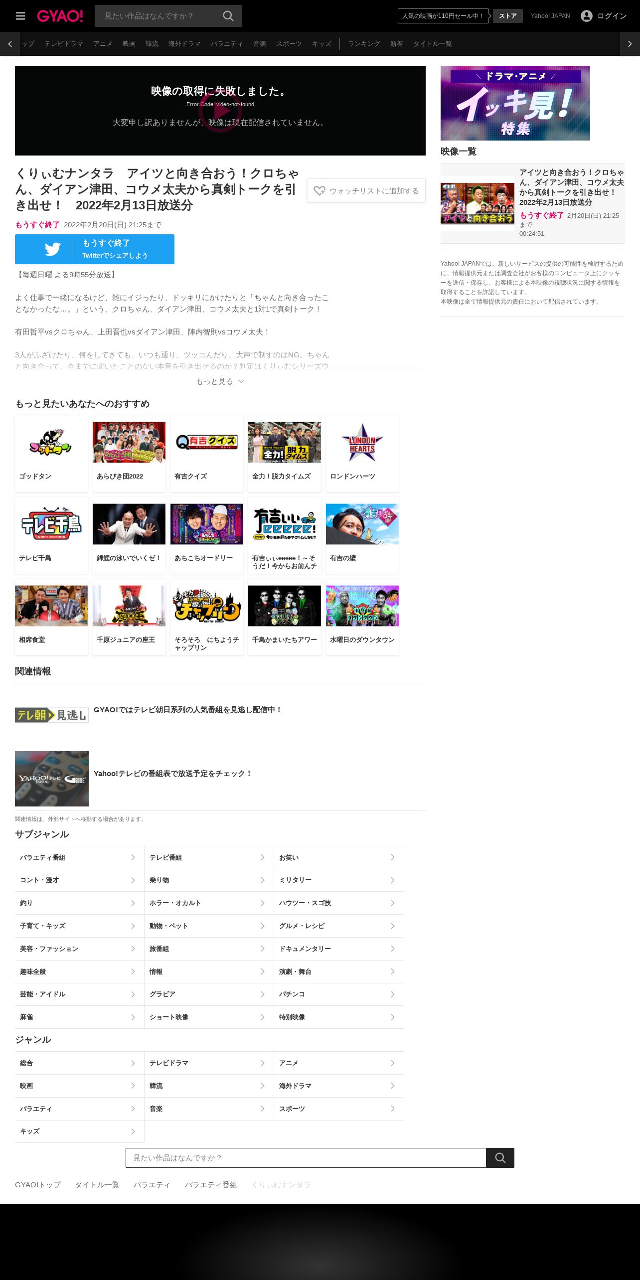Click the login user avatar icon
Viewport: 640px width, 1280px height.
click(587, 16)
